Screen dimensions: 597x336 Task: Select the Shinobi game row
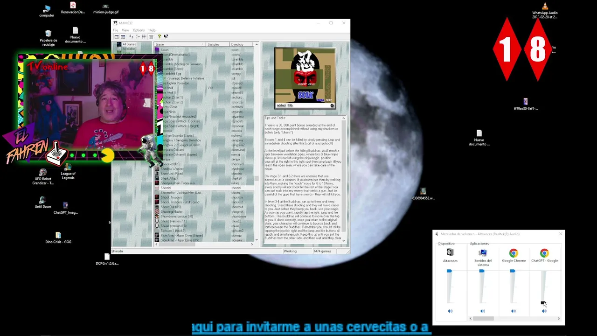pos(204,188)
